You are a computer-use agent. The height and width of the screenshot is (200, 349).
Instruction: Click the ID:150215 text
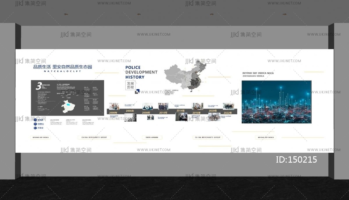click(296, 159)
